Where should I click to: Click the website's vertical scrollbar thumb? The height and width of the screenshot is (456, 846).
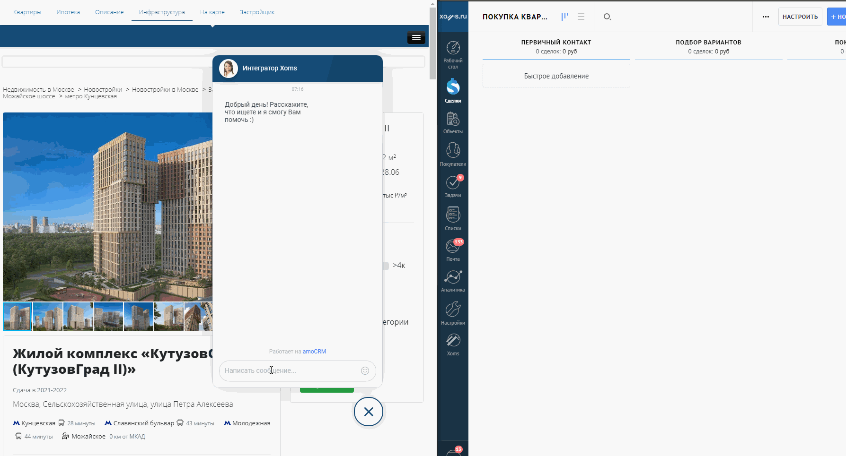tap(432, 43)
